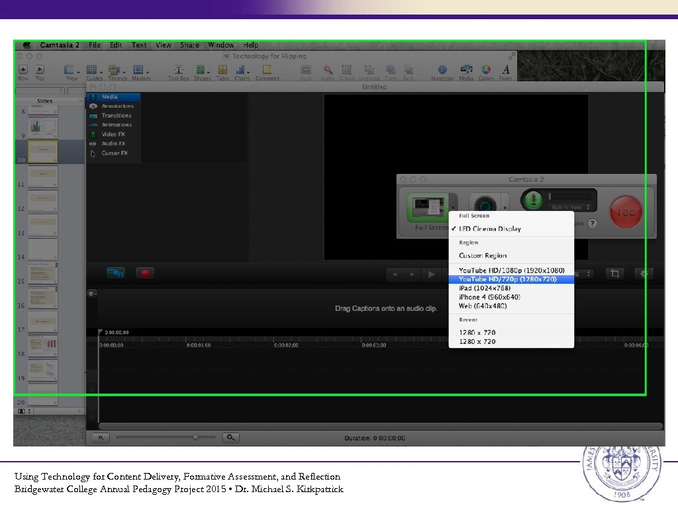
Task: Click the microphone icon in Camtasia recorder
Action: click(533, 200)
